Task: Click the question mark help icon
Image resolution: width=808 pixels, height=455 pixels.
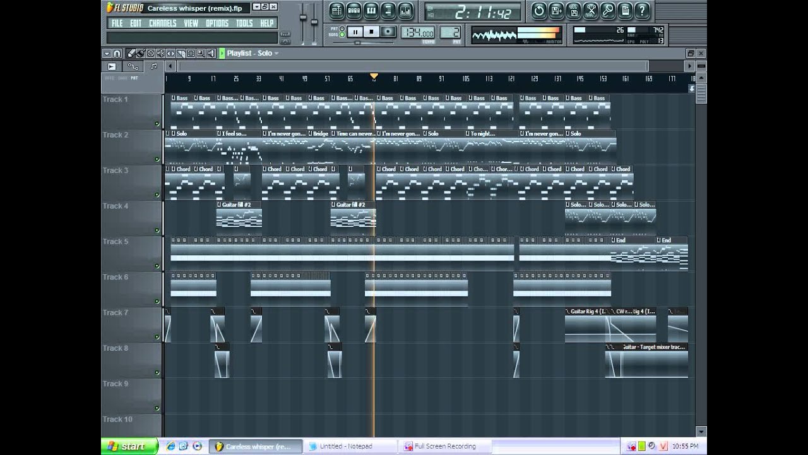Action: pyautogui.click(x=642, y=10)
